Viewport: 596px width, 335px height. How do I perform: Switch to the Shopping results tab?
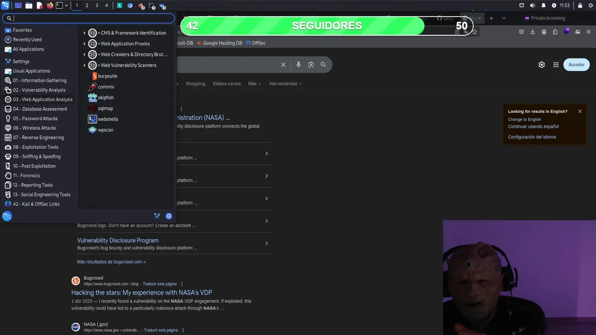196,84
